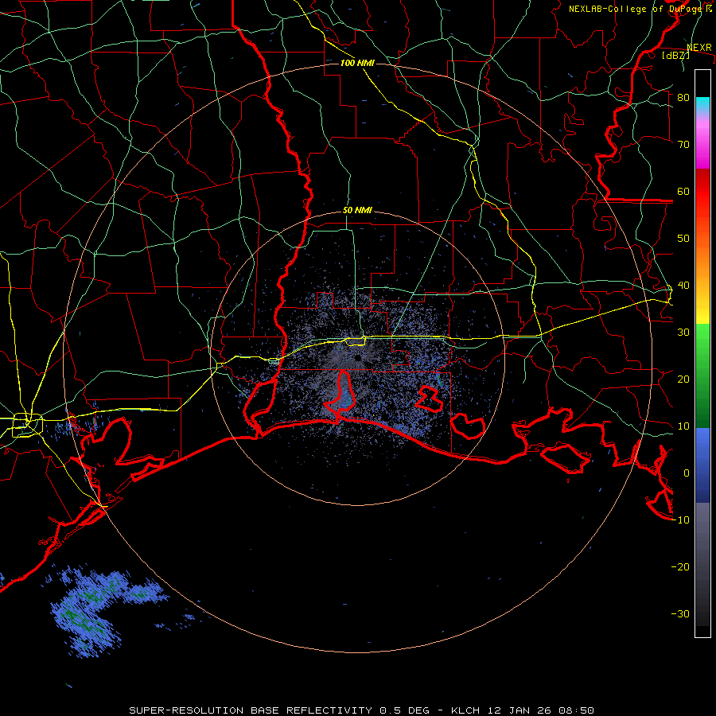
Task: Click the -20 dBZ scale label
Action: coord(680,566)
